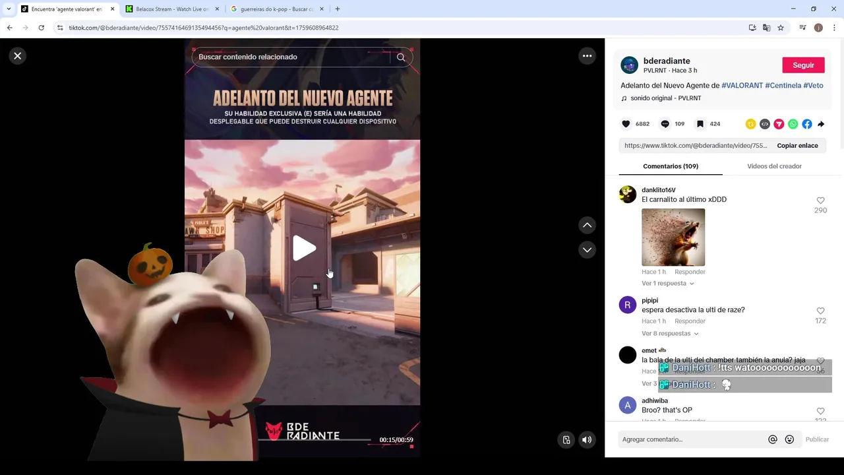Image resolution: width=844 pixels, height=475 pixels.
Task: Reply to danklito16V's comment via Responder
Action: pyautogui.click(x=690, y=272)
